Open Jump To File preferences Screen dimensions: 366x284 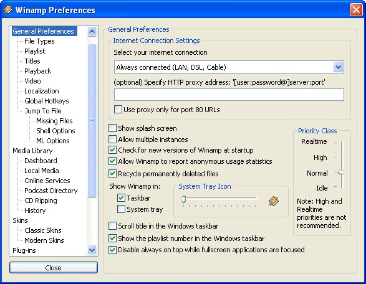click(43, 111)
